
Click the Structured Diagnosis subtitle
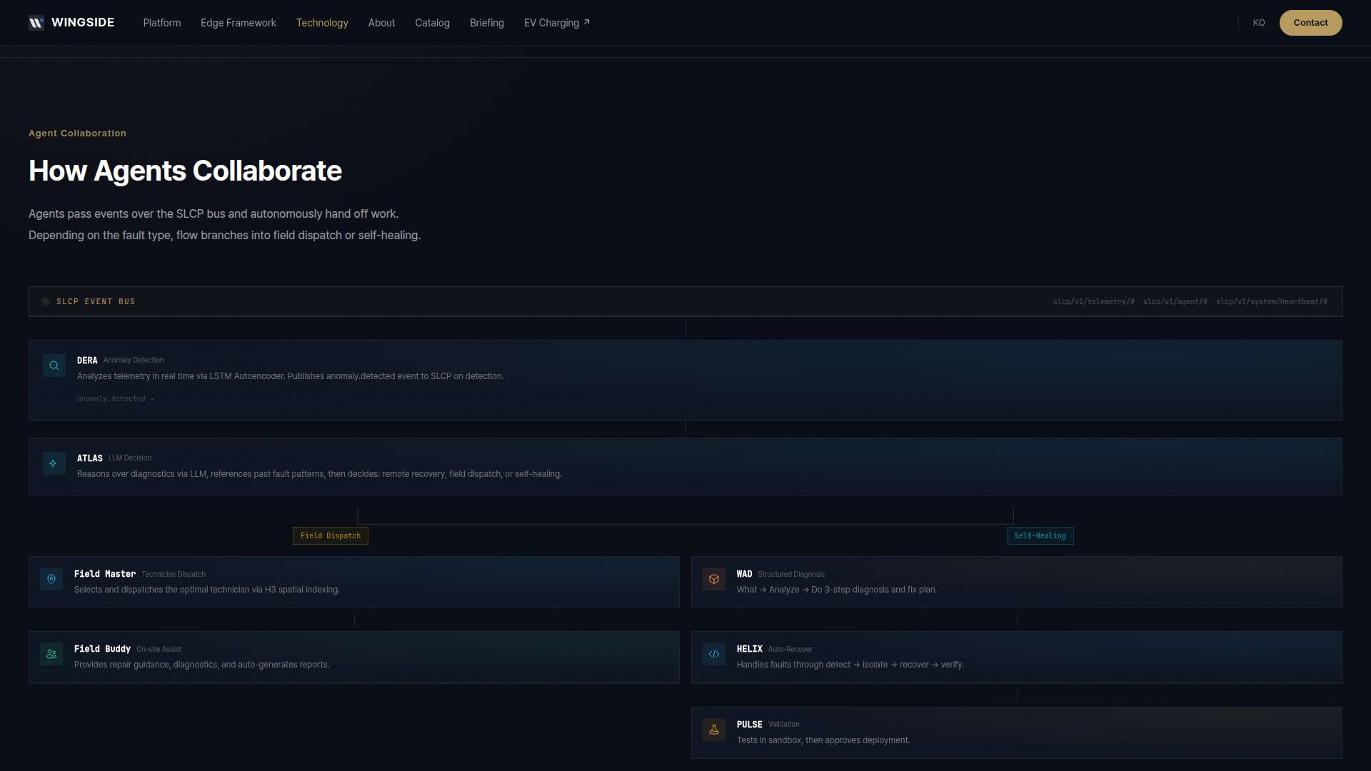(x=791, y=575)
